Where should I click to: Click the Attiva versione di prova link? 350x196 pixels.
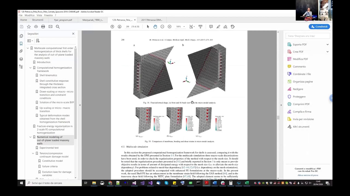coord(308,175)
